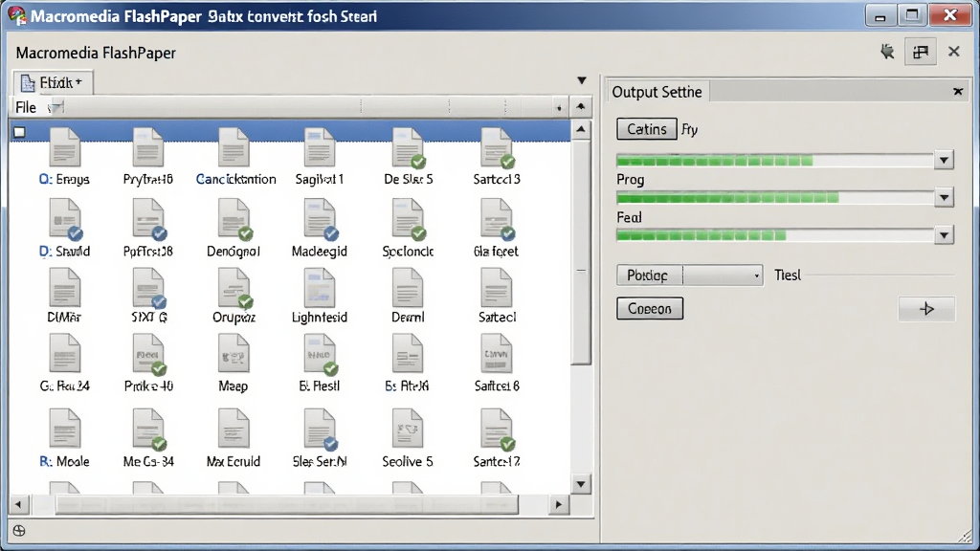This screenshot has height=551, width=980.
Task: Select the 'PpfTcst:l8' document icon
Action: point(148,219)
